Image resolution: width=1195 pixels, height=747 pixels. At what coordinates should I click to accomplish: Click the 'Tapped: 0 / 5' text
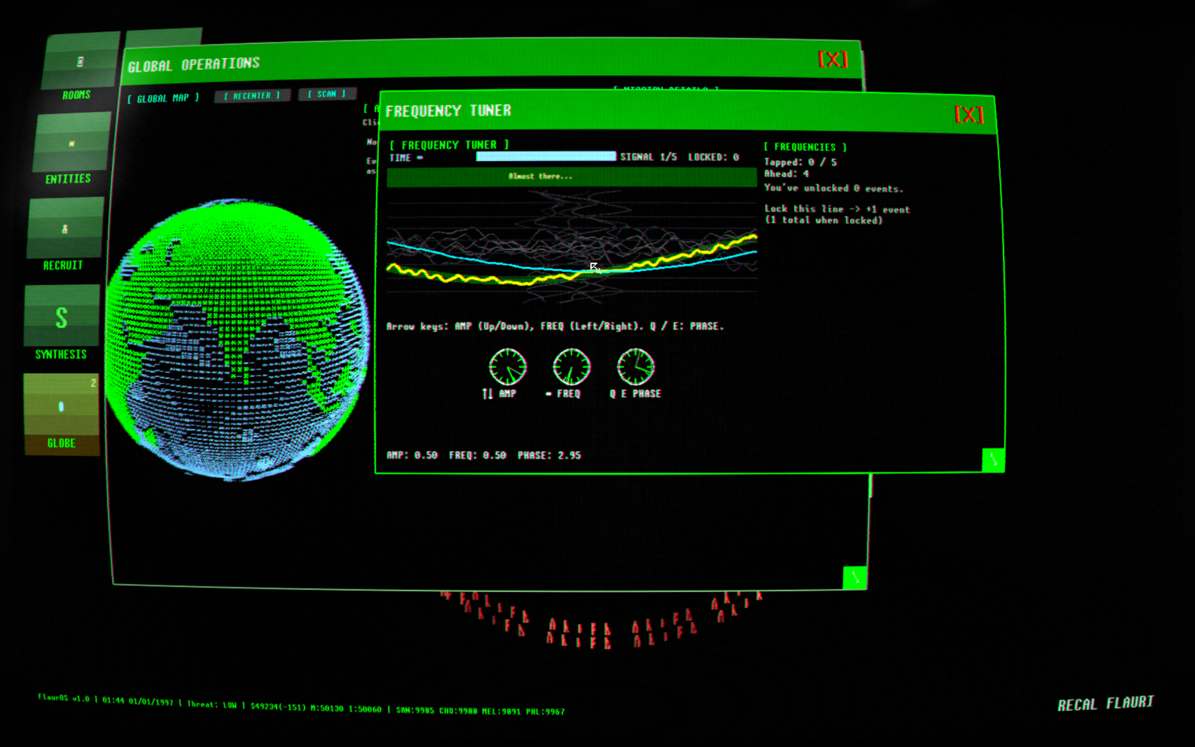pos(800,162)
